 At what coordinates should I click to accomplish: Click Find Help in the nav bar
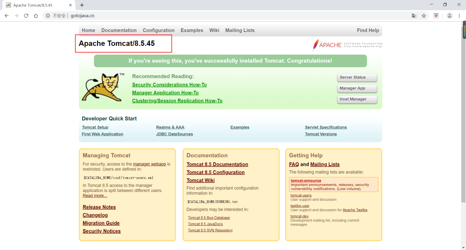point(368,30)
